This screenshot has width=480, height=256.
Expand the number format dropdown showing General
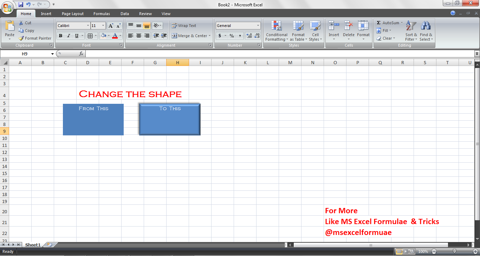click(258, 26)
